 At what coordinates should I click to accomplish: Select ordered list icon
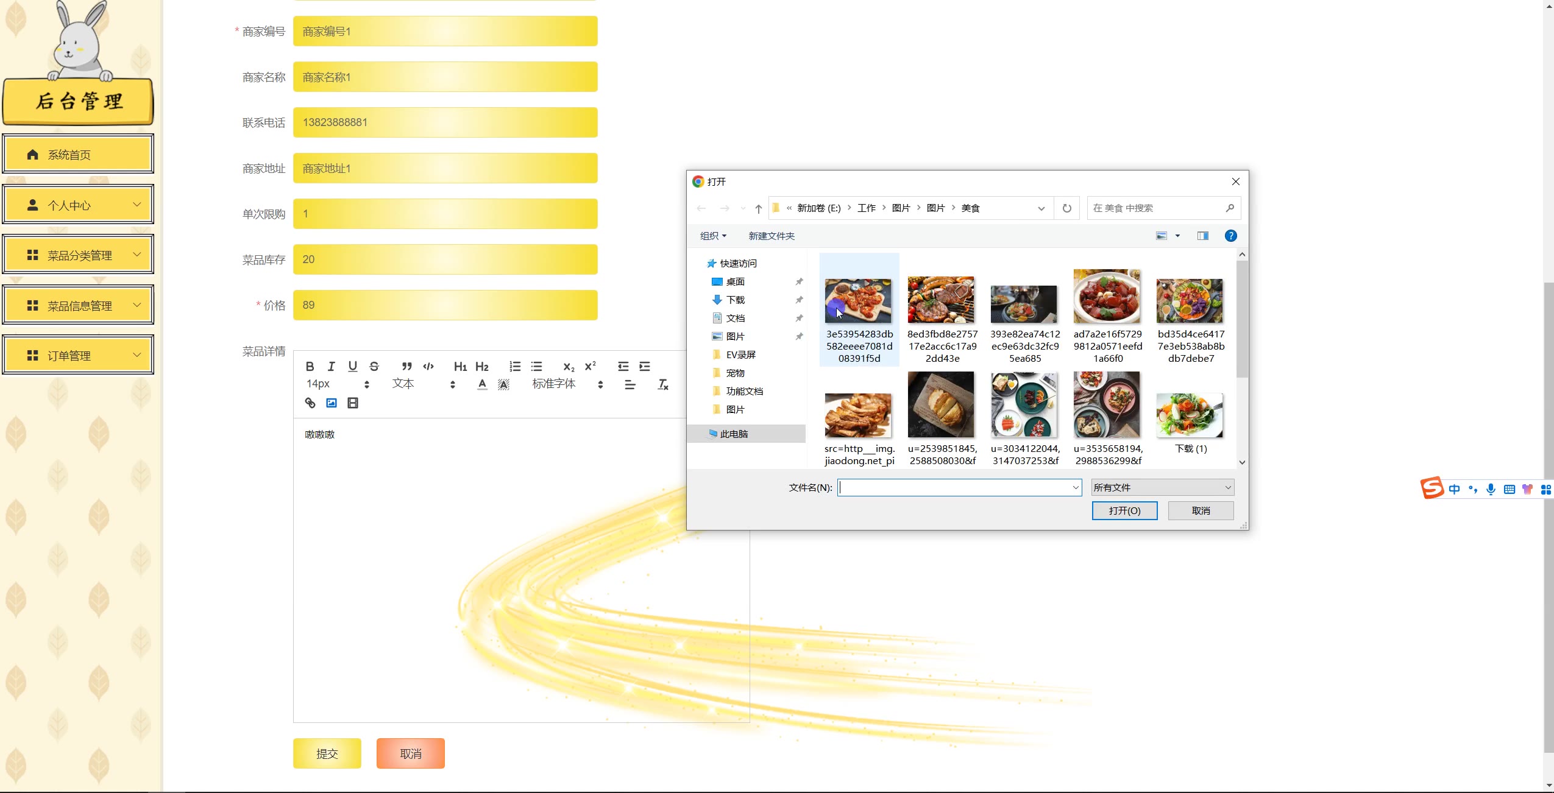(x=515, y=366)
